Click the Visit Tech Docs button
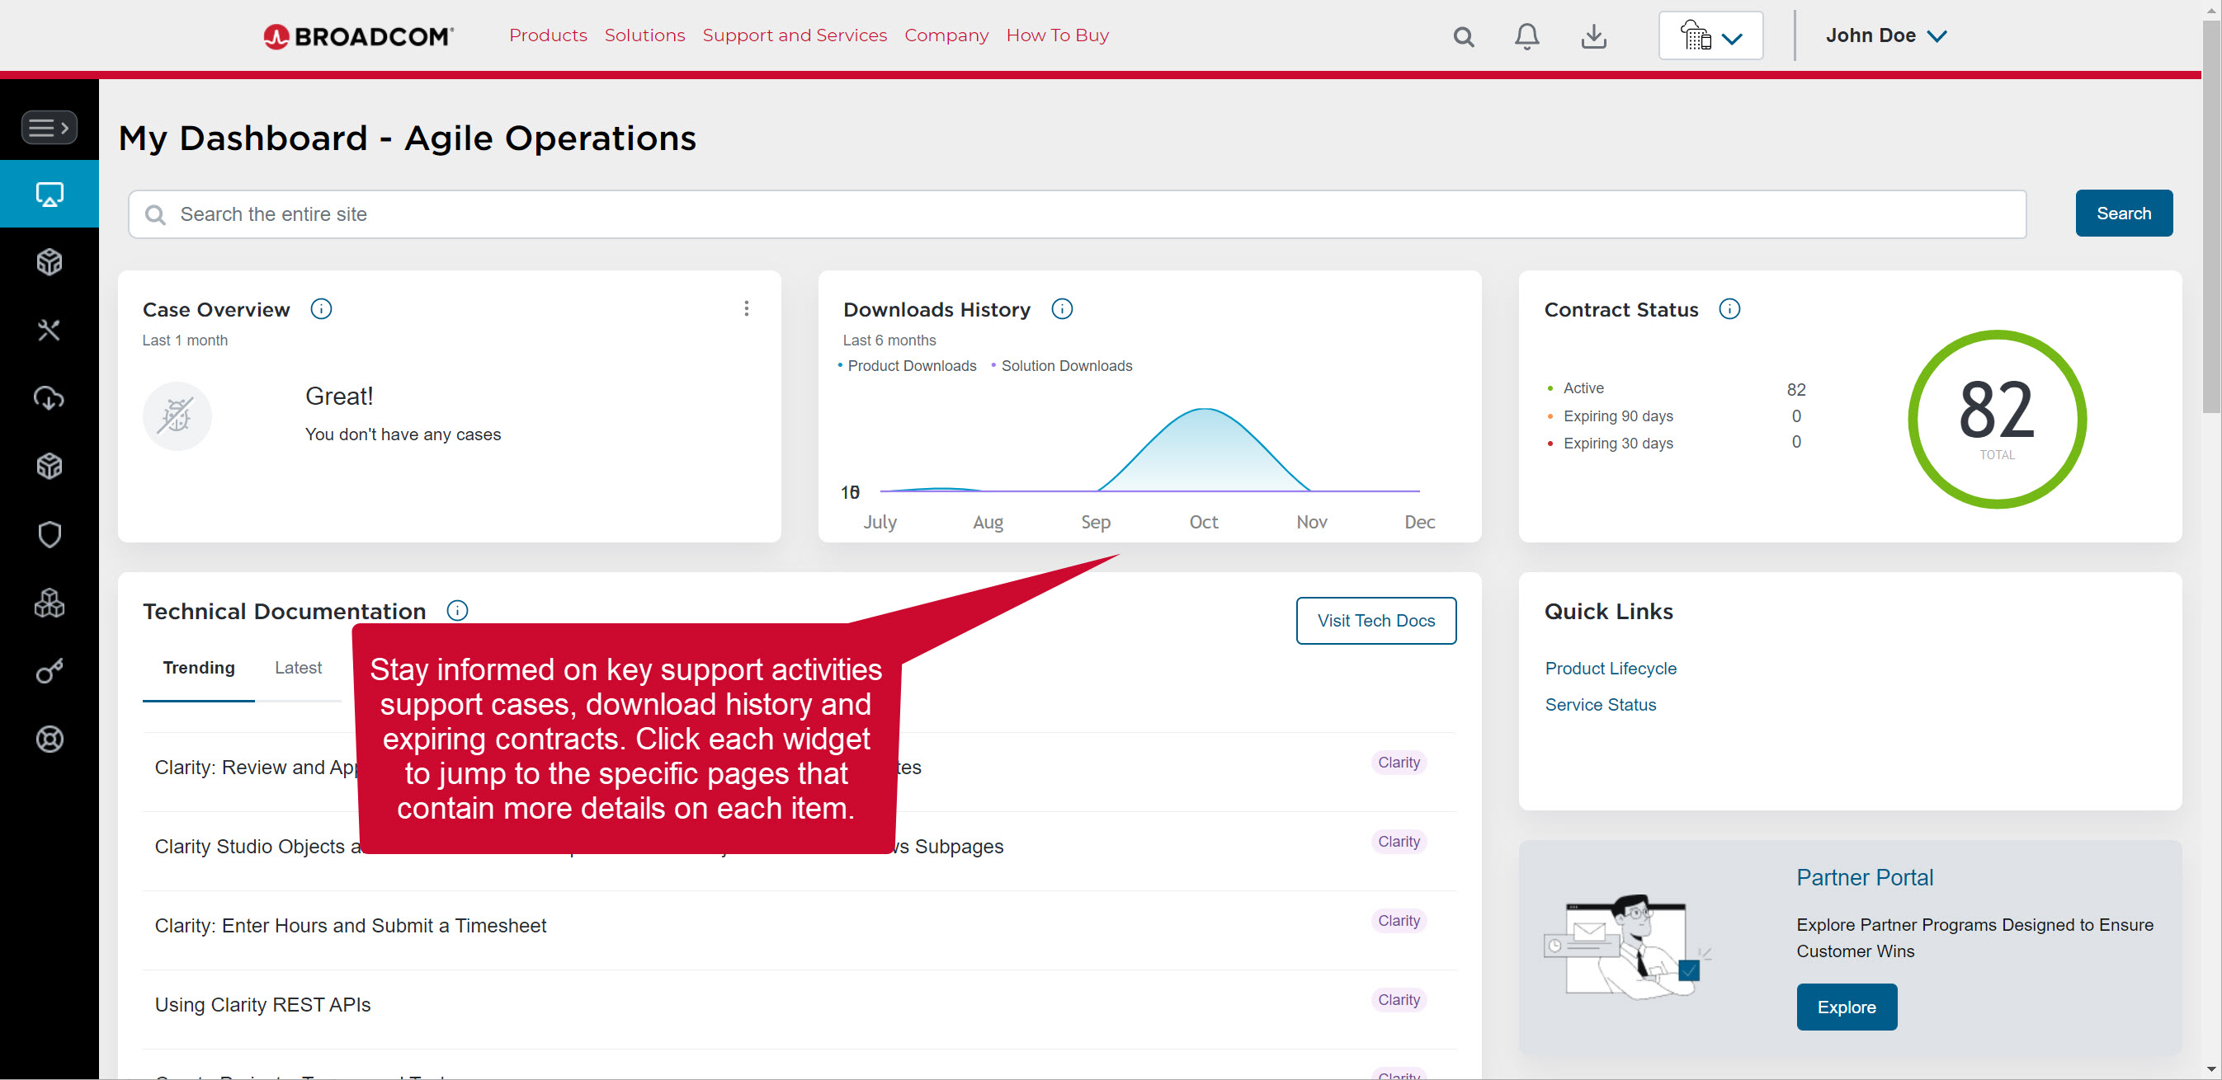 point(1375,621)
